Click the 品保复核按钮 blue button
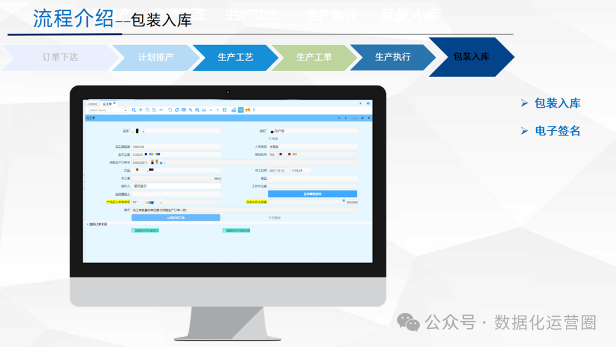The image size is (616, 347). pyautogui.click(x=313, y=193)
